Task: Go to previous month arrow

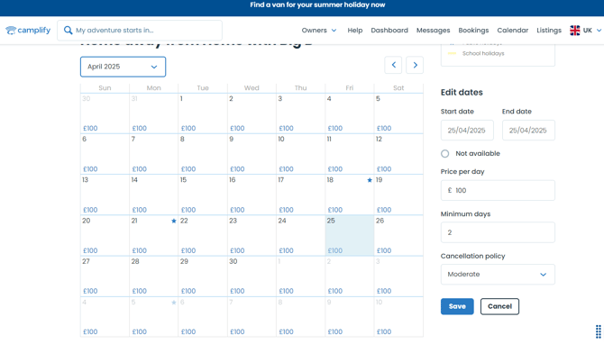Action: 393,65
